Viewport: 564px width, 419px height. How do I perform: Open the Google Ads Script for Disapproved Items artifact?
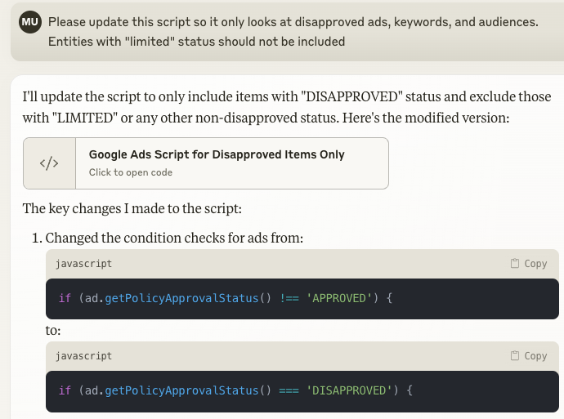click(217, 154)
